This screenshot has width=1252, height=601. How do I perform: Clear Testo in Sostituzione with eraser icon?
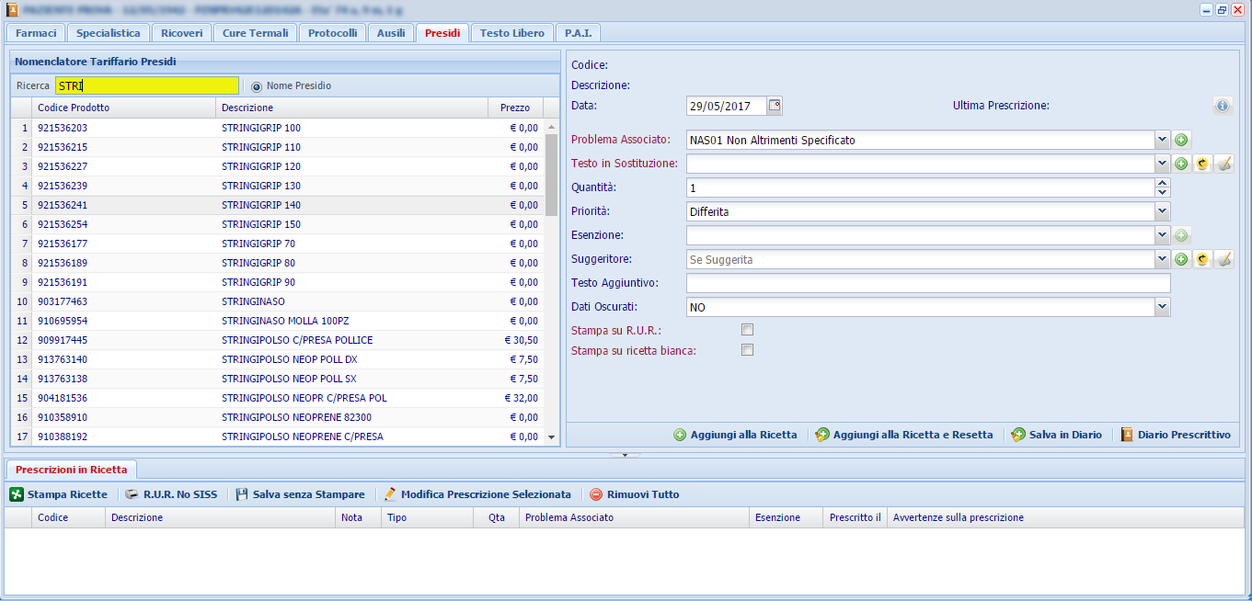1223,164
